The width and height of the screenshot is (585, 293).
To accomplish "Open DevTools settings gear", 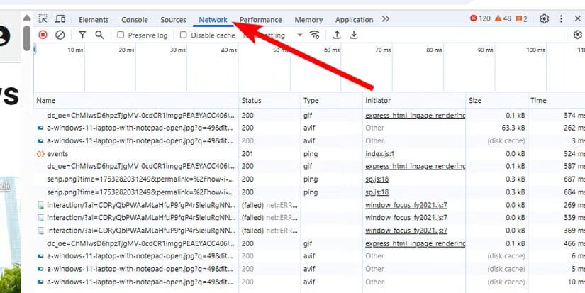I will tap(545, 19).
